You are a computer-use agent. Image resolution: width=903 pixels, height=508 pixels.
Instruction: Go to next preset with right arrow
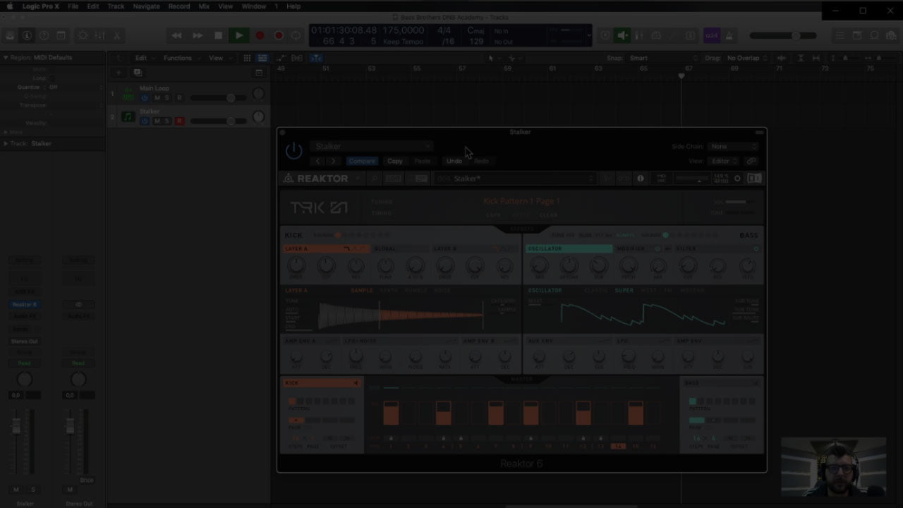(x=334, y=161)
